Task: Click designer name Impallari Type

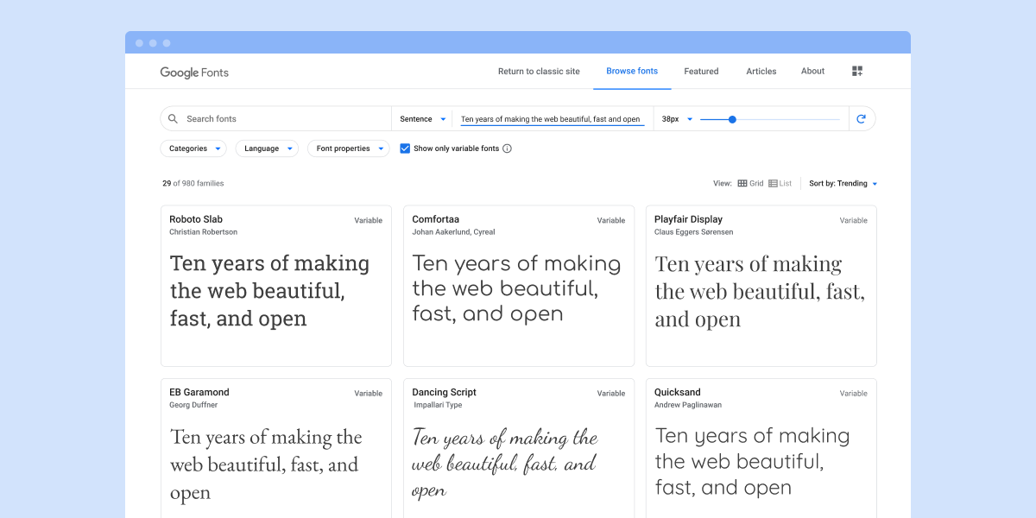Action: tap(438, 405)
